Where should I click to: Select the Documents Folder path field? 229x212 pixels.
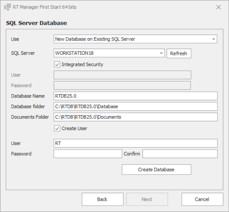click(135, 117)
